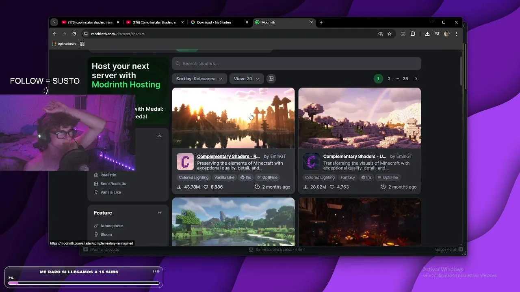520x292 pixels.
Task: View site information icon in address bar
Action: click(85, 34)
